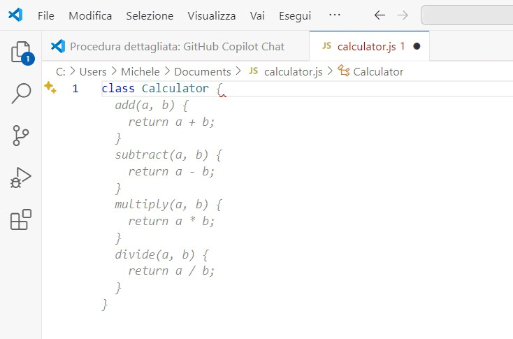Go forward with the right arrow
The height and width of the screenshot is (339, 513).
[403, 15]
